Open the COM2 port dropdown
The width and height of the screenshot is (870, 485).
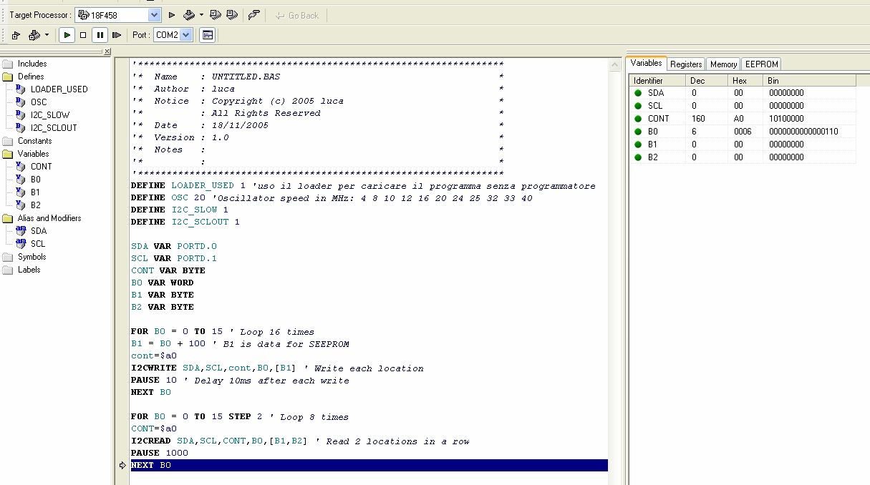point(186,35)
